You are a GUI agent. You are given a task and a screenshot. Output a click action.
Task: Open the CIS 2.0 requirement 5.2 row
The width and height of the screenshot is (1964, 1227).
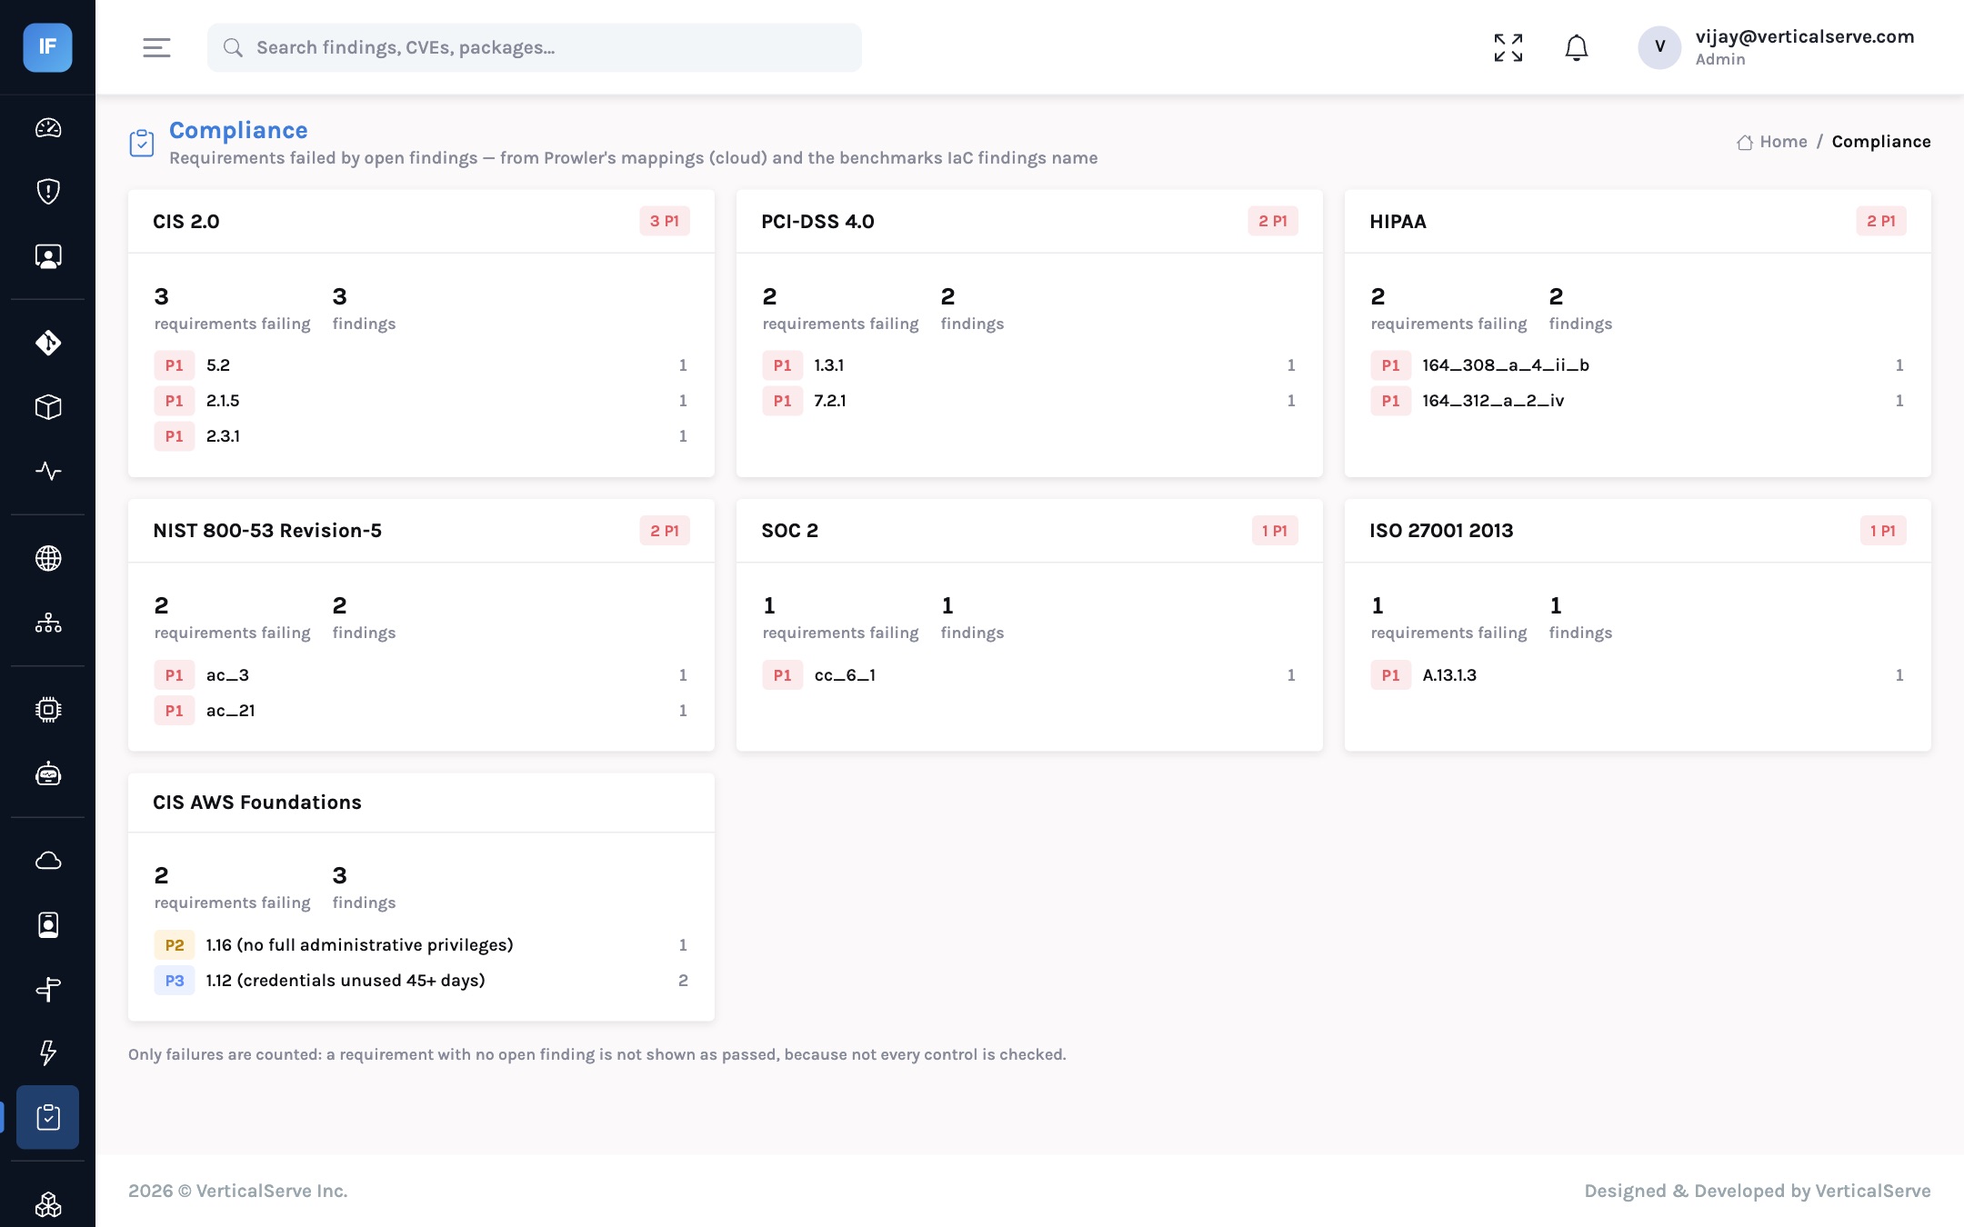point(421,365)
